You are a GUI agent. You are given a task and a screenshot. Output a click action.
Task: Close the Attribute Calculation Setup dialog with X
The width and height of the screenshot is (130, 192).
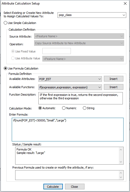[125, 3]
